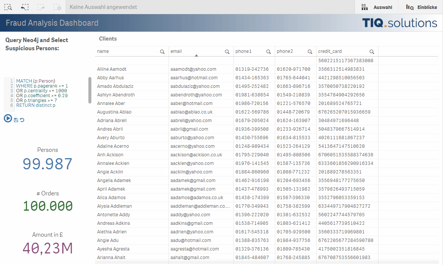Reset the query with the undo icon
Viewport: 443px width, 265px height.
[x=22, y=120]
